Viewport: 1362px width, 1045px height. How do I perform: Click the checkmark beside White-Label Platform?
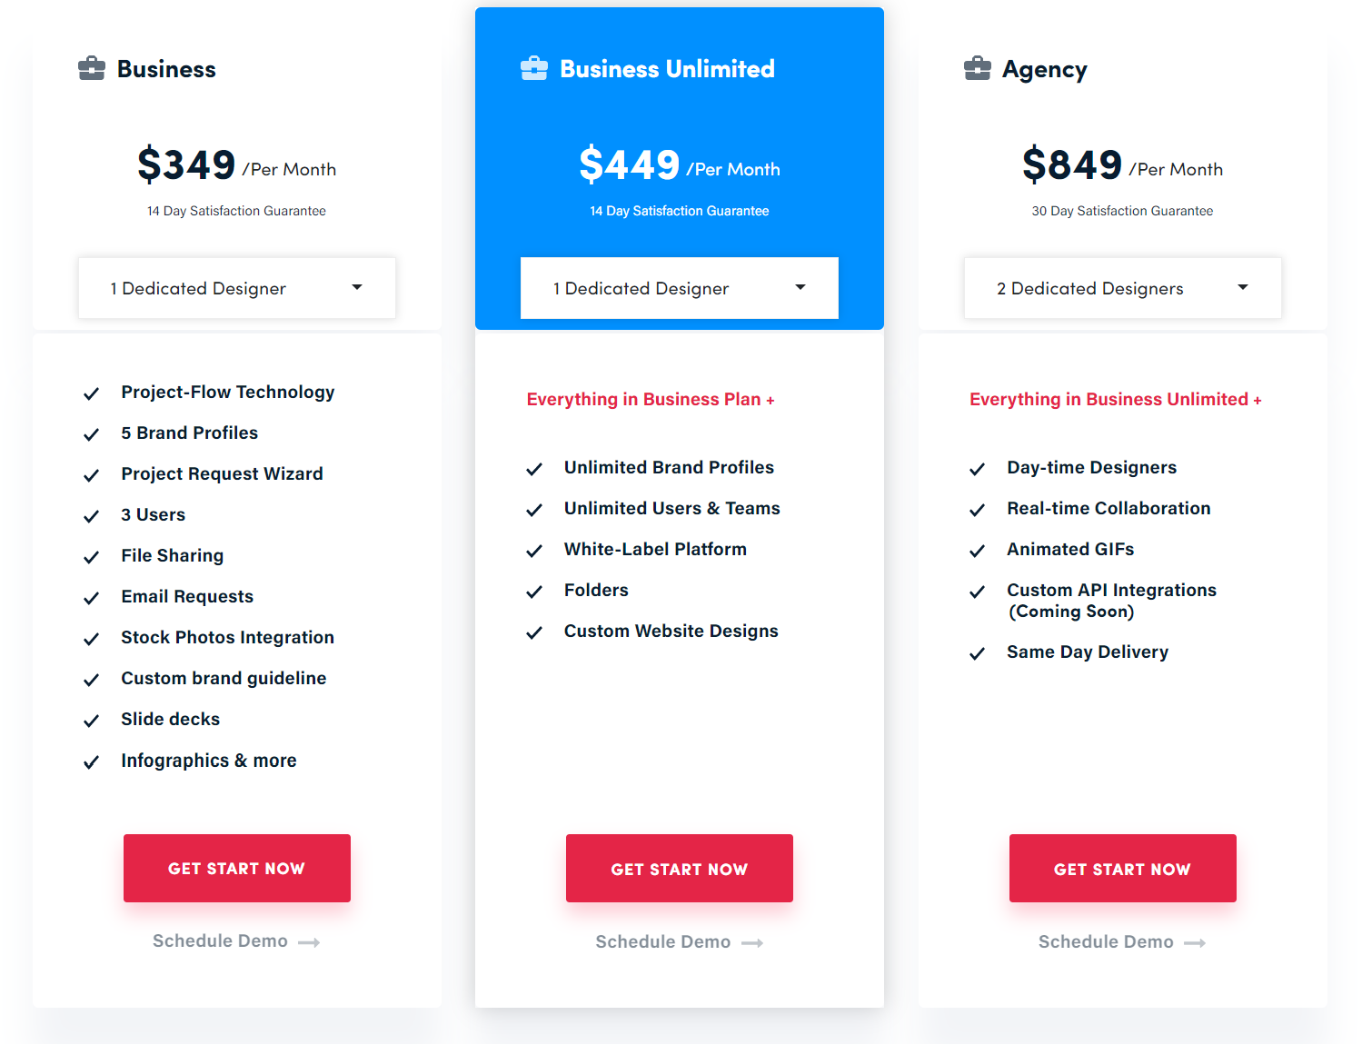pos(534,551)
